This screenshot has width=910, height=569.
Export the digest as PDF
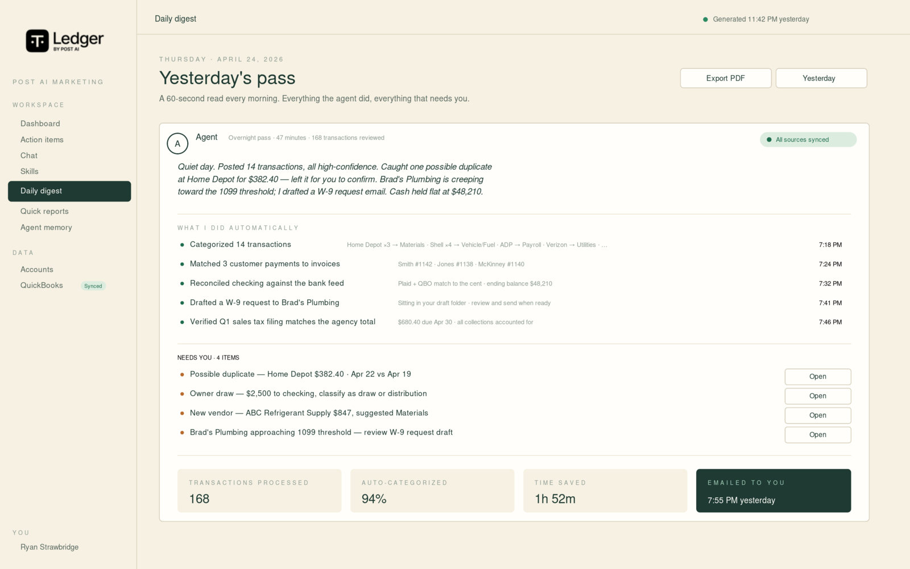[726, 78]
